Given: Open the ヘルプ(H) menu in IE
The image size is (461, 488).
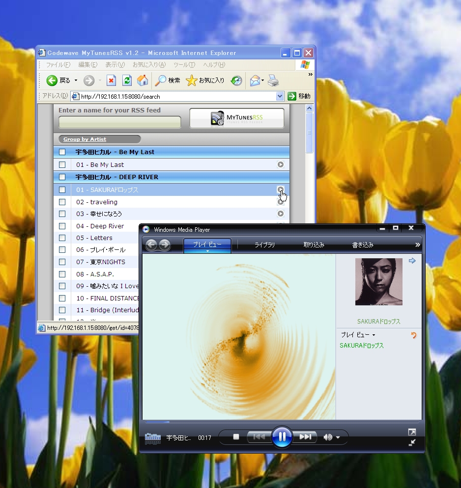Looking at the screenshot, I should pos(214,65).
